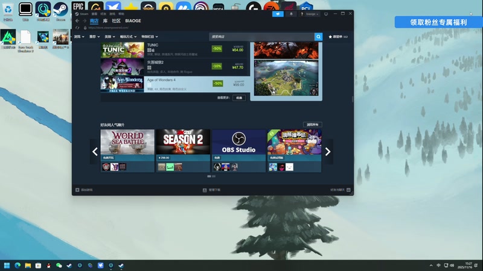Expand the 推荐 store dropdown
The height and width of the screenshot is (271, 483).
pyautogui.click(x=95, y=37)
